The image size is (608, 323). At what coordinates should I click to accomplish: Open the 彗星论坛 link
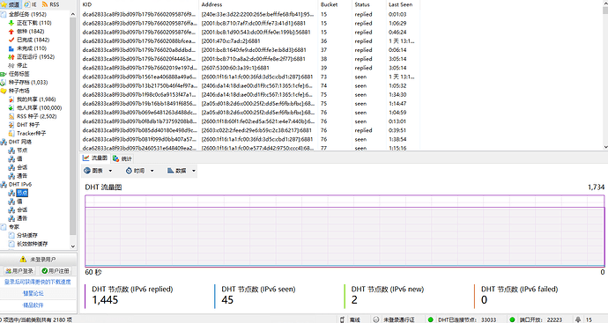[x=33, y=293]
